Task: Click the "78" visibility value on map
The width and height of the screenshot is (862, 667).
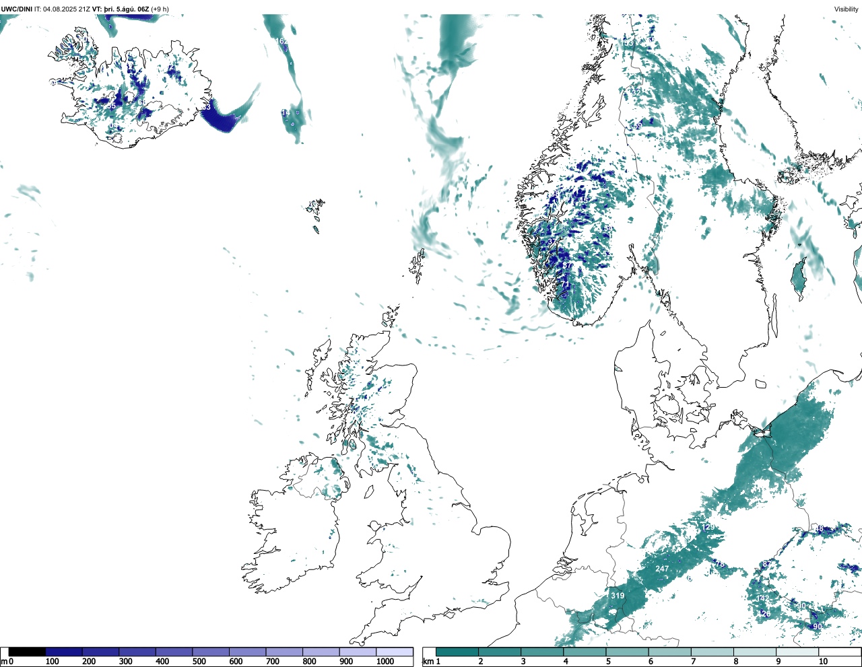Action: coord(719,564)
